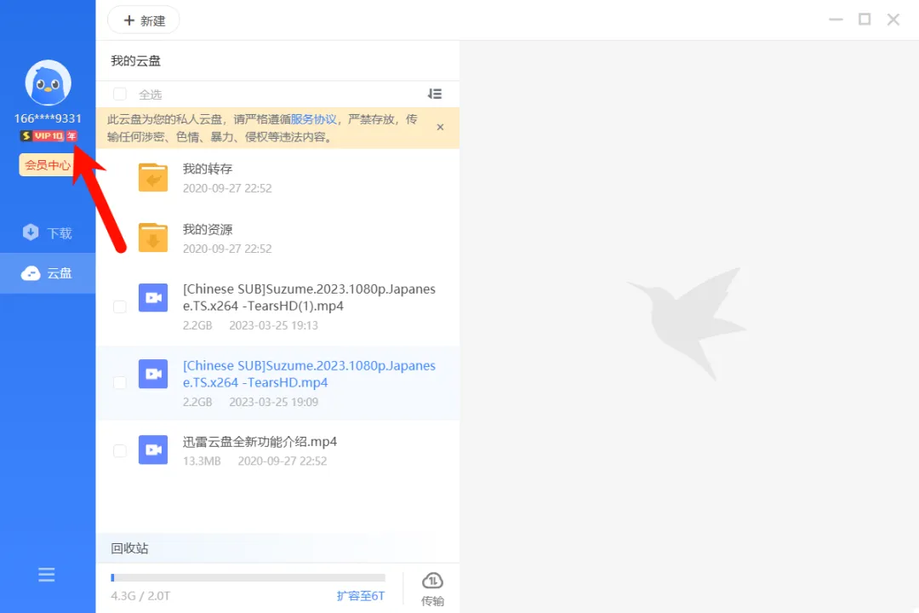Image resolution: width=919 pixels, height=613 pixels.
Task: Switch to the 下载 tab
Action: 48,233
